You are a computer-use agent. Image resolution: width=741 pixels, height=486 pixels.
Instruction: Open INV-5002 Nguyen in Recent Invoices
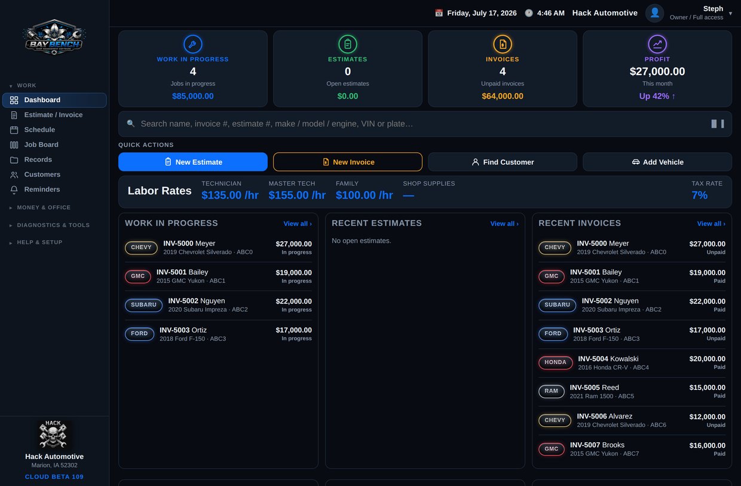point(632,305)
